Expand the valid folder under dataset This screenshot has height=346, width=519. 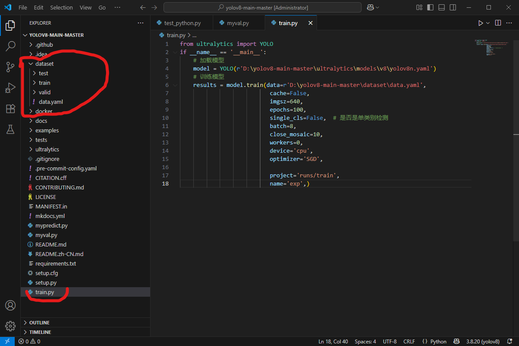(34, 92)
